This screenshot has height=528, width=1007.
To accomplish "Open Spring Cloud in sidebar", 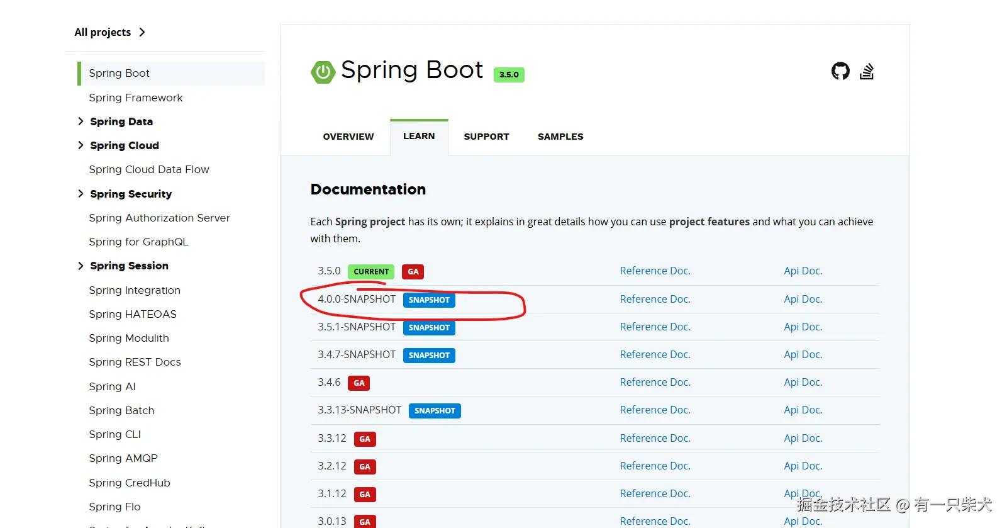I will pyautogui.click(x=125, y=145).
